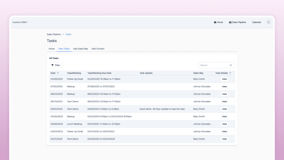
Task: Toggle Task Details sort arrow
Action: click(x=230, y=73)
